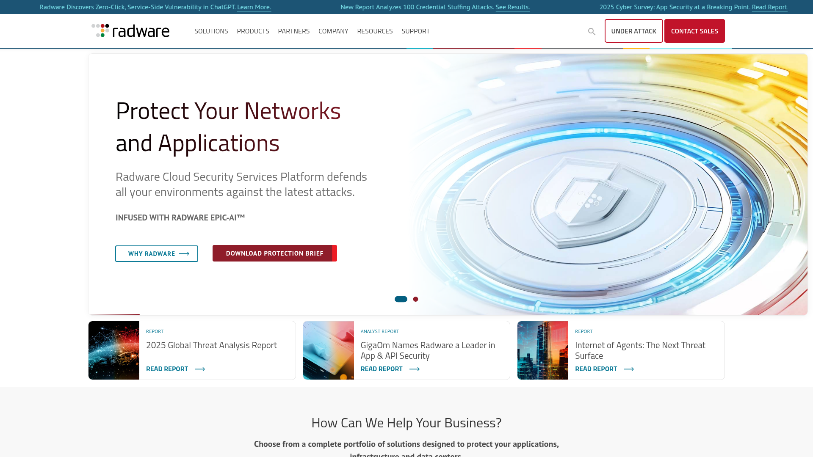The image size is (813, 457).
Task: Open the PRODUCTS menu
Action: coord(253,31)
